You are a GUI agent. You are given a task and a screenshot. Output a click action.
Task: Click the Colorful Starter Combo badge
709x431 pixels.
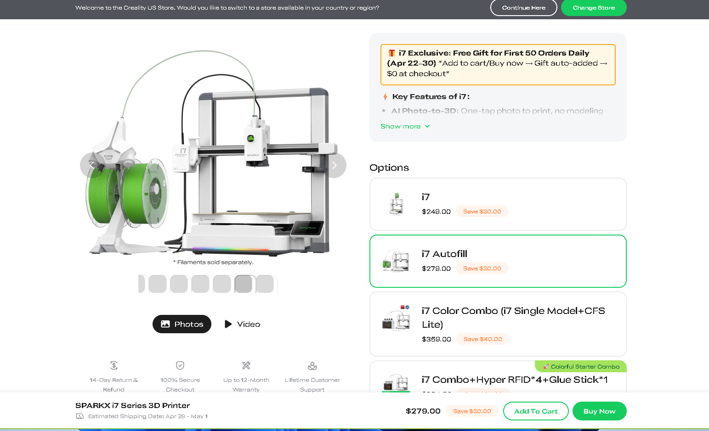pyautogui.click(x=581, y=367)
